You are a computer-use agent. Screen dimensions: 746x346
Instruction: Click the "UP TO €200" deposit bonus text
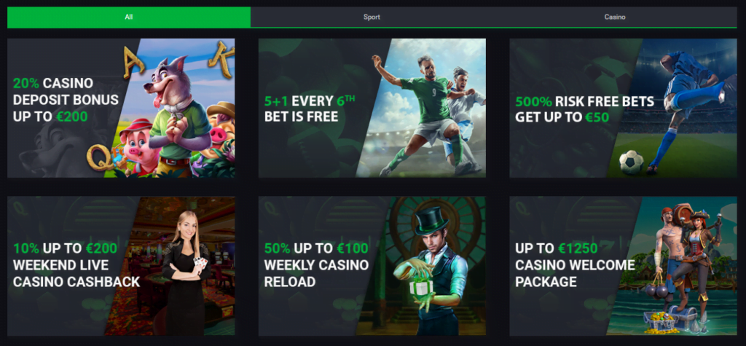[x=50, y=116]
